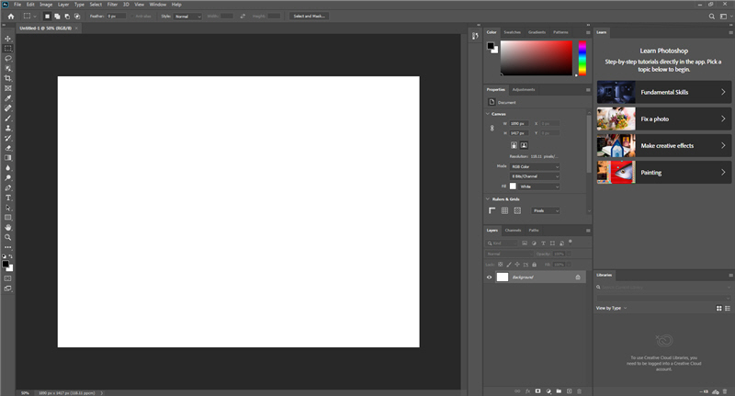The width and height of the screenshot is (735, 396).
Task: Select the Path Selection tool
Action: (8, 208)
